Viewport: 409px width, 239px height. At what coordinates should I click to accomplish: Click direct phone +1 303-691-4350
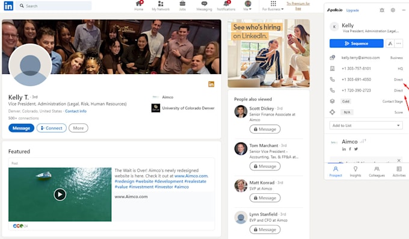click(x=356, y=79)
